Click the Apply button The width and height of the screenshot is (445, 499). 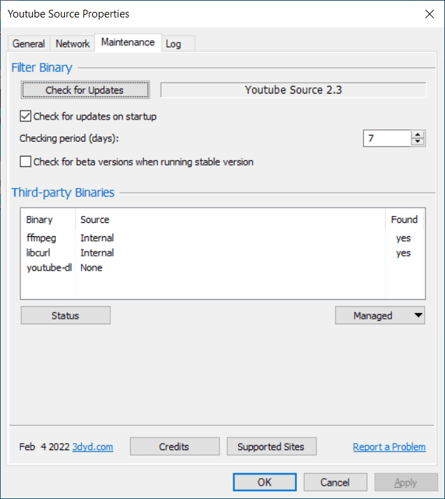[x=406, y=482]
